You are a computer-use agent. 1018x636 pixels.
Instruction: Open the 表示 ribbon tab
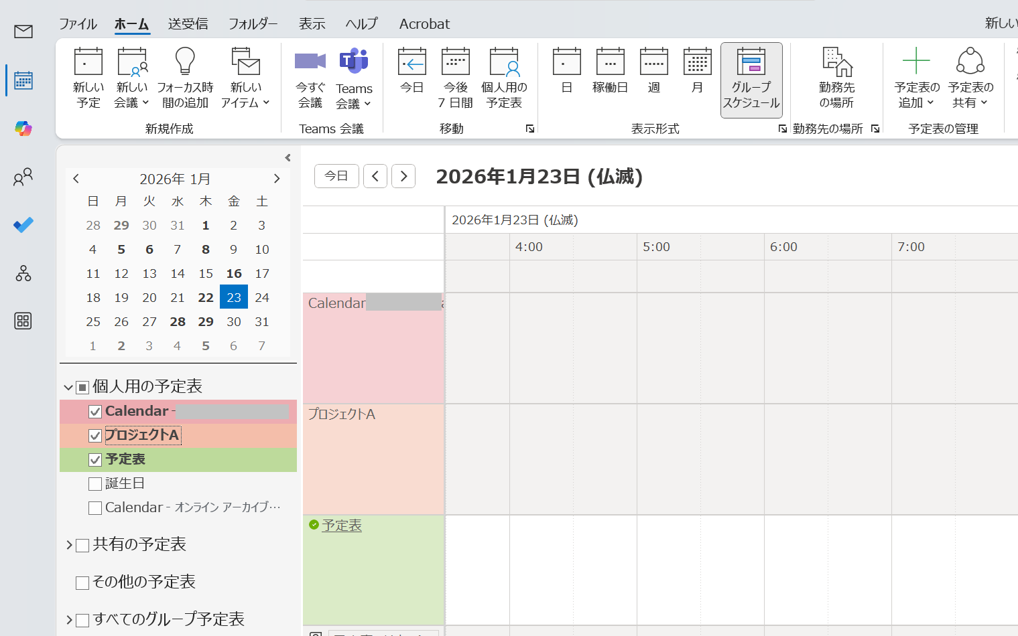click(312, 23)
